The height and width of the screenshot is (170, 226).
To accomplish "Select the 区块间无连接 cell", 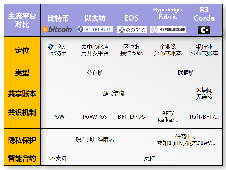I will tap(204, 93).
